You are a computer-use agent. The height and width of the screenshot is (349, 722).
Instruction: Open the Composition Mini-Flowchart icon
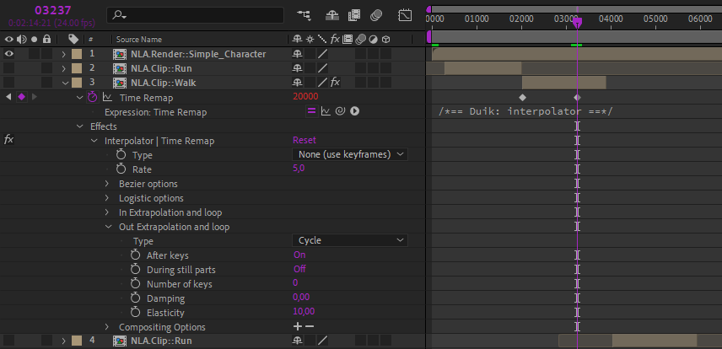coord(303,15)
